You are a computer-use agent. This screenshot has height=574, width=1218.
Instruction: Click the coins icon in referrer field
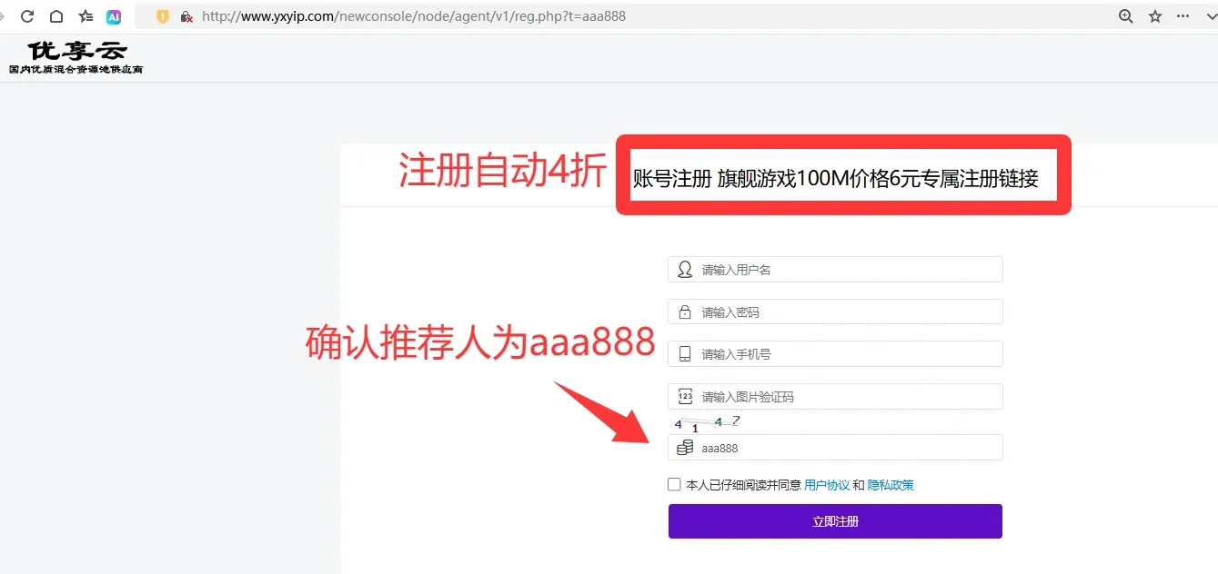[x=685, y=448]
